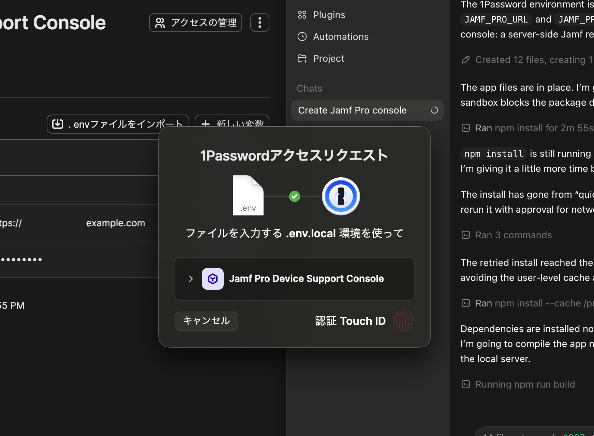
Task: Click the npm install code label
Action: tap(494, 154)
